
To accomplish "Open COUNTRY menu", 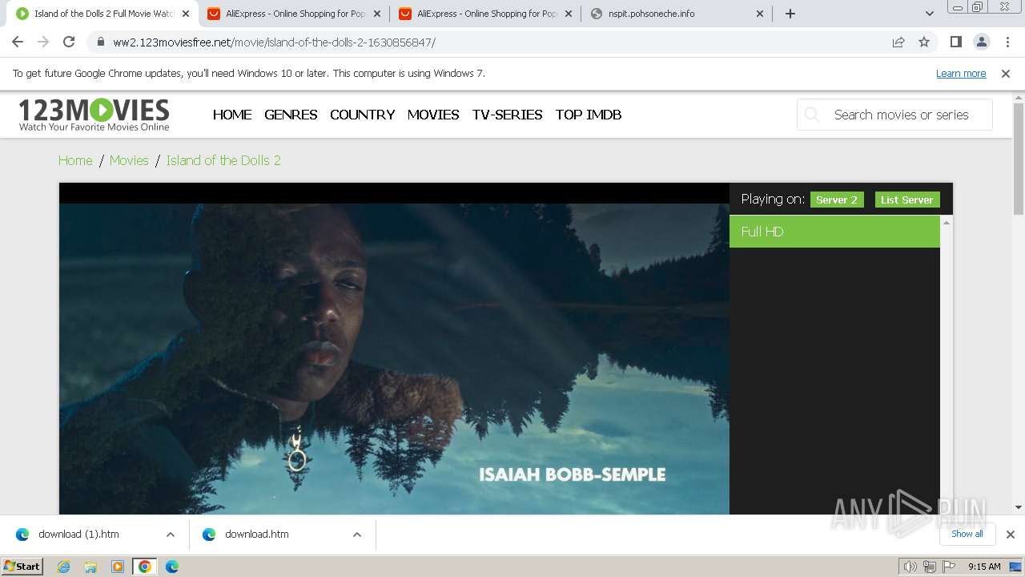I will coord(362,115).
